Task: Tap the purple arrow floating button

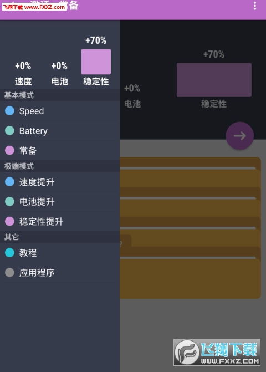Action: [240, 136]
